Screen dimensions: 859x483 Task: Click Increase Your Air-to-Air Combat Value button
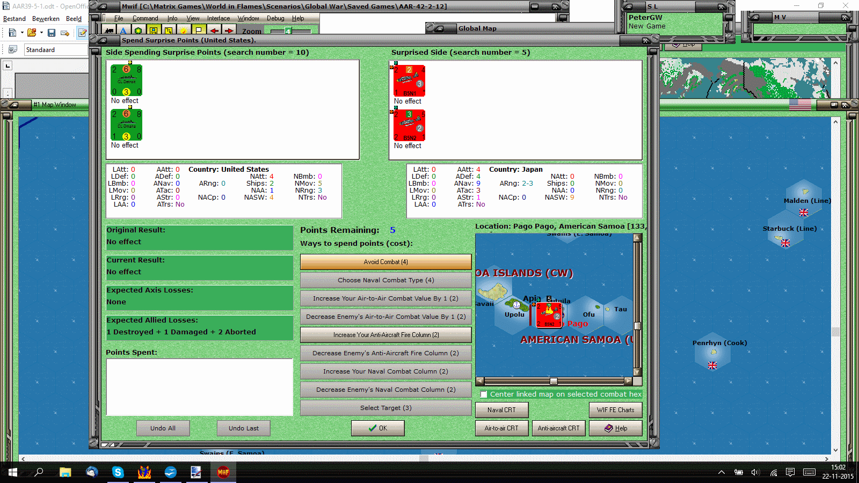point(386,298)
